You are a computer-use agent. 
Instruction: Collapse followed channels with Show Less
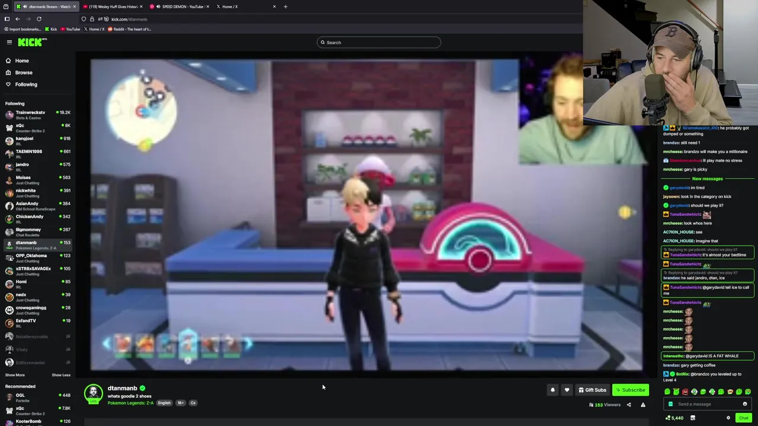(61, 375)
